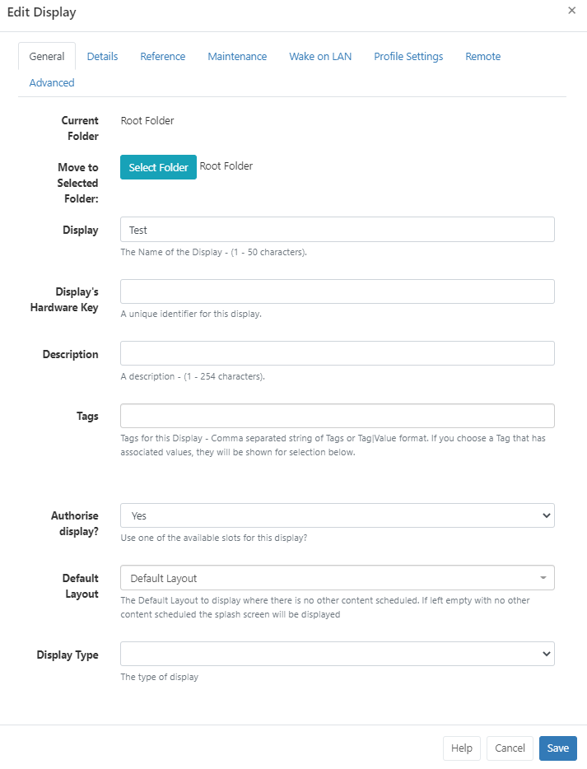
Task: Click the Display name field
Action: click(x=337, y=230)
